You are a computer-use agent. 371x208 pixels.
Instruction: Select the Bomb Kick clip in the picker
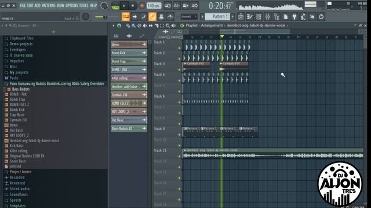click(129, 53)
